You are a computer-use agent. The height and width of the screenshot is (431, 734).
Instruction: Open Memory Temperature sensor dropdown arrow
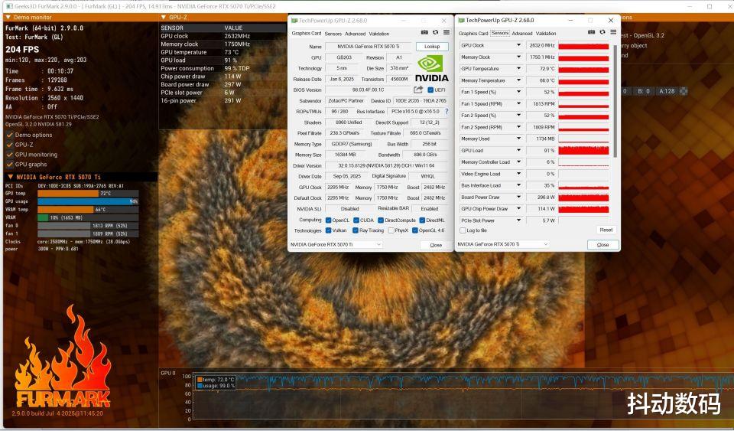518,80
